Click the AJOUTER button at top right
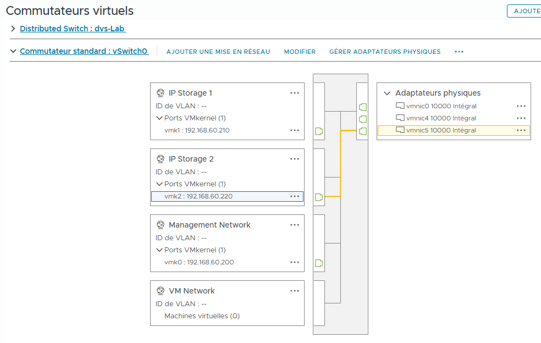Viewport: 541px width, 343px height. click(x=526, y=10)
